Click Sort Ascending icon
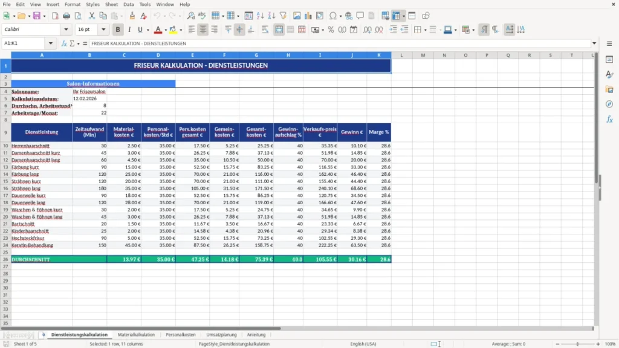The image size is (619, 348). point(260,16)
